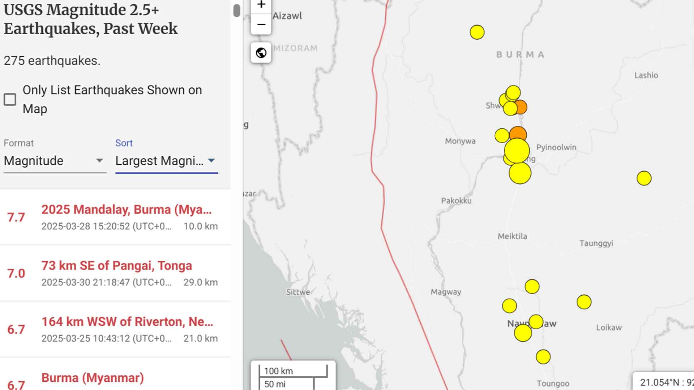Select the yellow marker just east of Monywa
This screenshot has width=694, height=390.
[502, 135]
